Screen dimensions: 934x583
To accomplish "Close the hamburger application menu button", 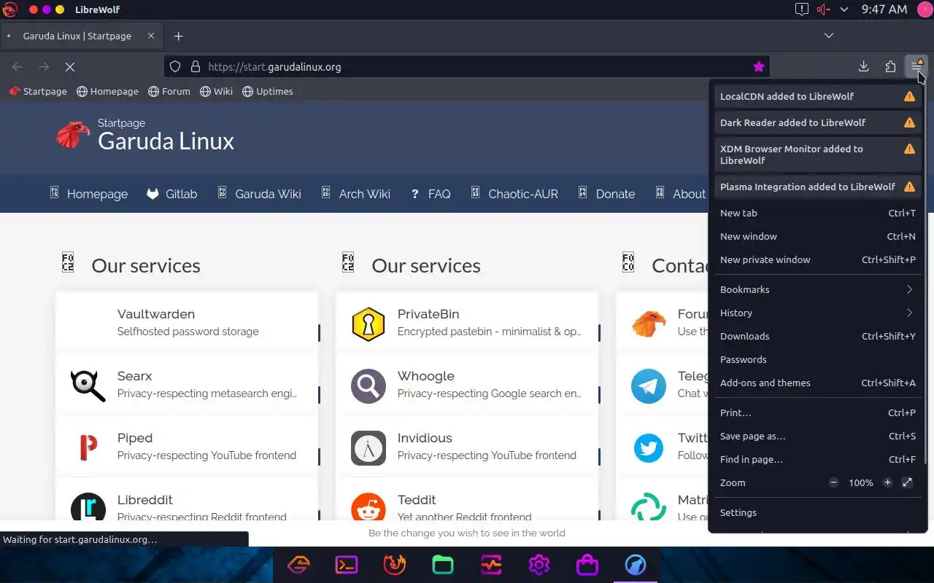I will click(x=916, y=66).
